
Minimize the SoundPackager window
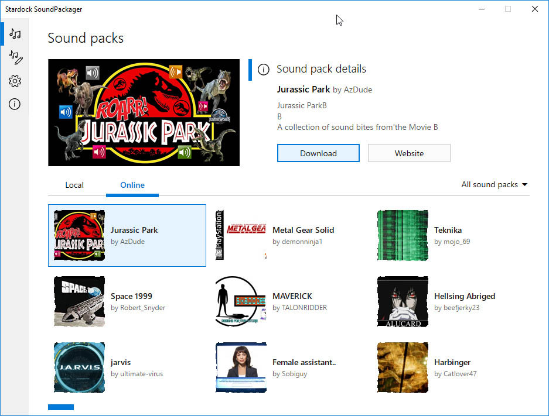pos(482,9)
